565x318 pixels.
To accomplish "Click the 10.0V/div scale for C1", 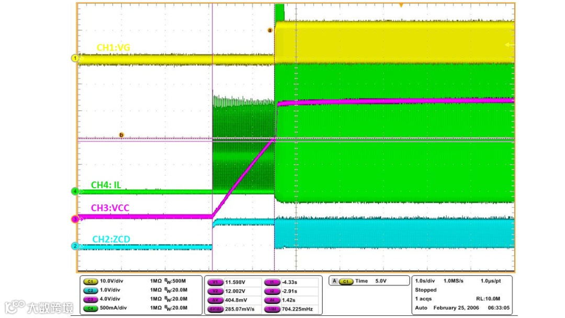I will [112, 281].
